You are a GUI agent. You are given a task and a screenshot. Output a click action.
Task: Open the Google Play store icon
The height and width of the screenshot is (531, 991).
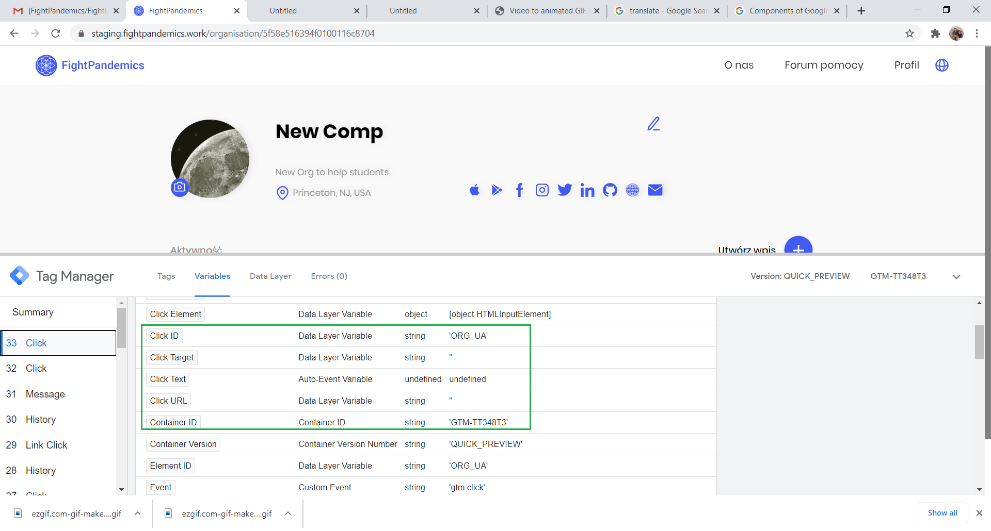coord(497,190)
